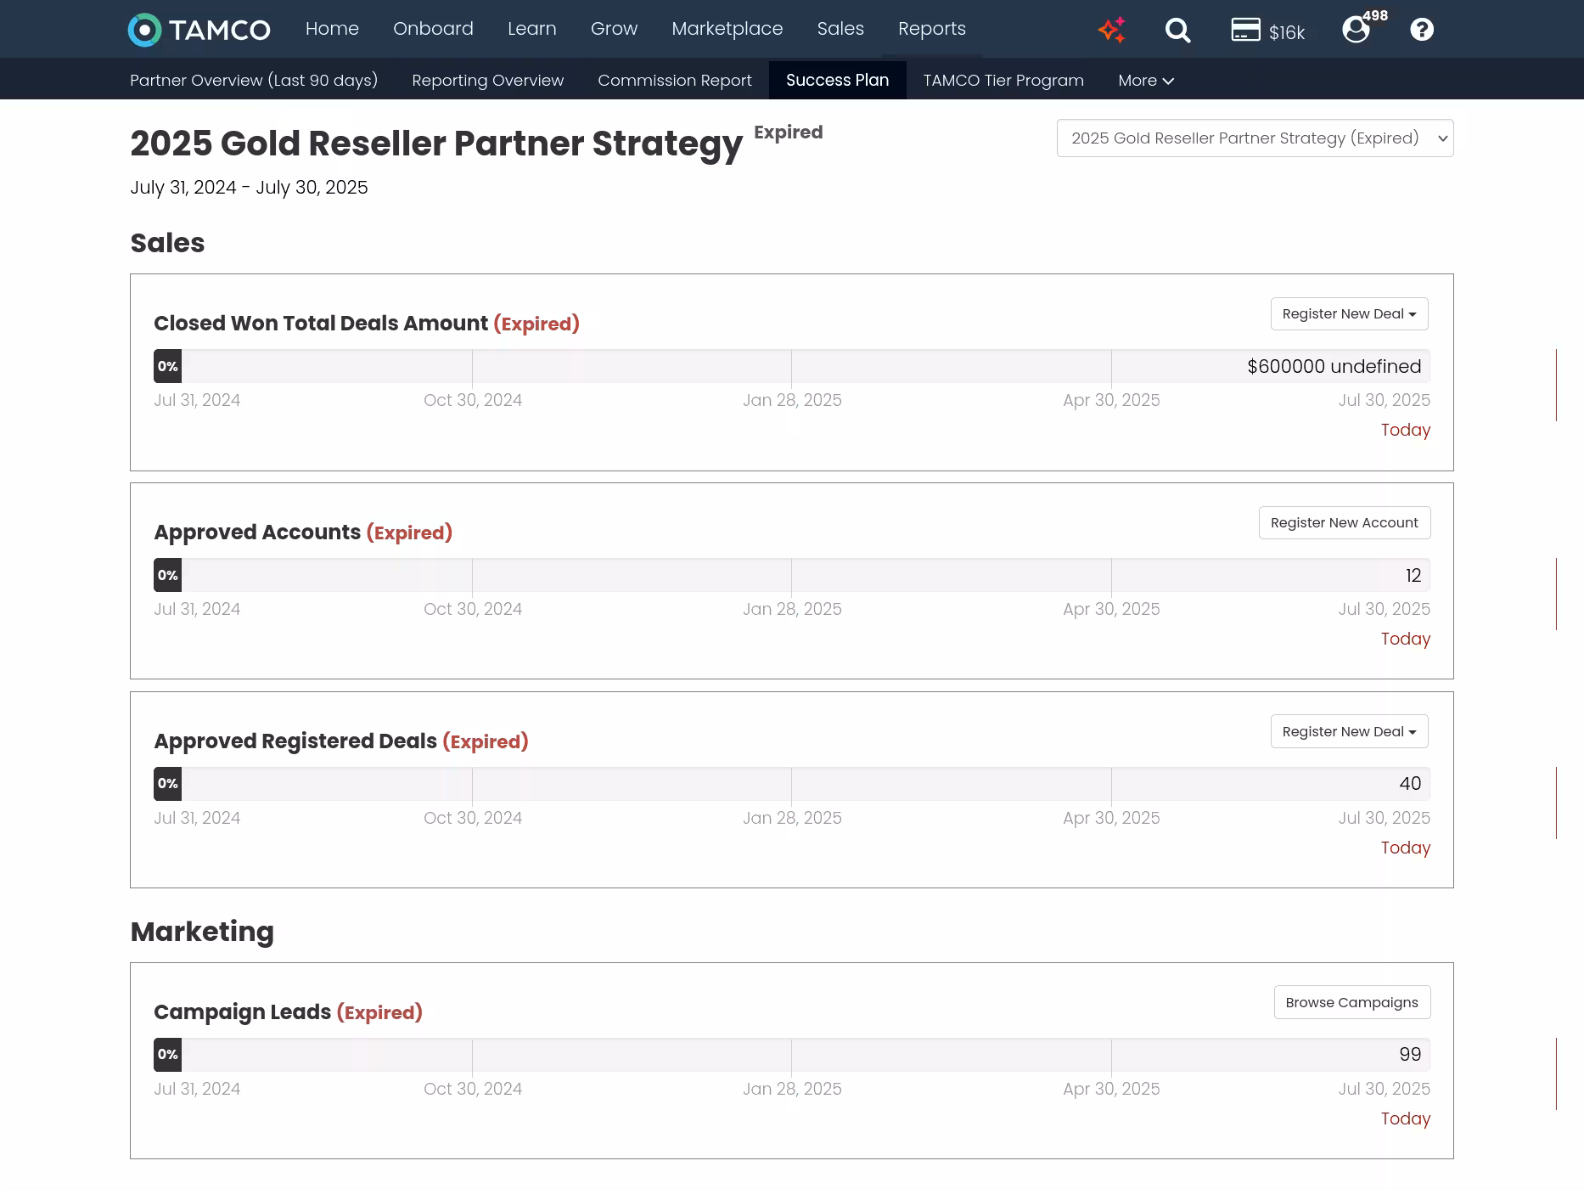This screenshot has width=1584, height=1189.
Task: Click the 0% marker on Closed Won bar
Action: tap(167, 367)
